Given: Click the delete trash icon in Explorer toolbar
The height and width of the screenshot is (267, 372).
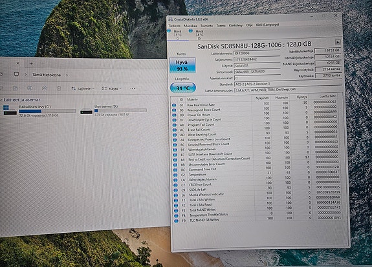Looking at the screenshot, I should click(x=59, y=88).
